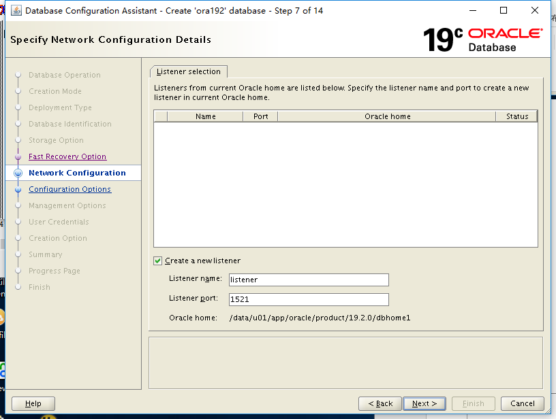Open the Help button
This screenshot has height=419, width=556.
coord(33,403)
